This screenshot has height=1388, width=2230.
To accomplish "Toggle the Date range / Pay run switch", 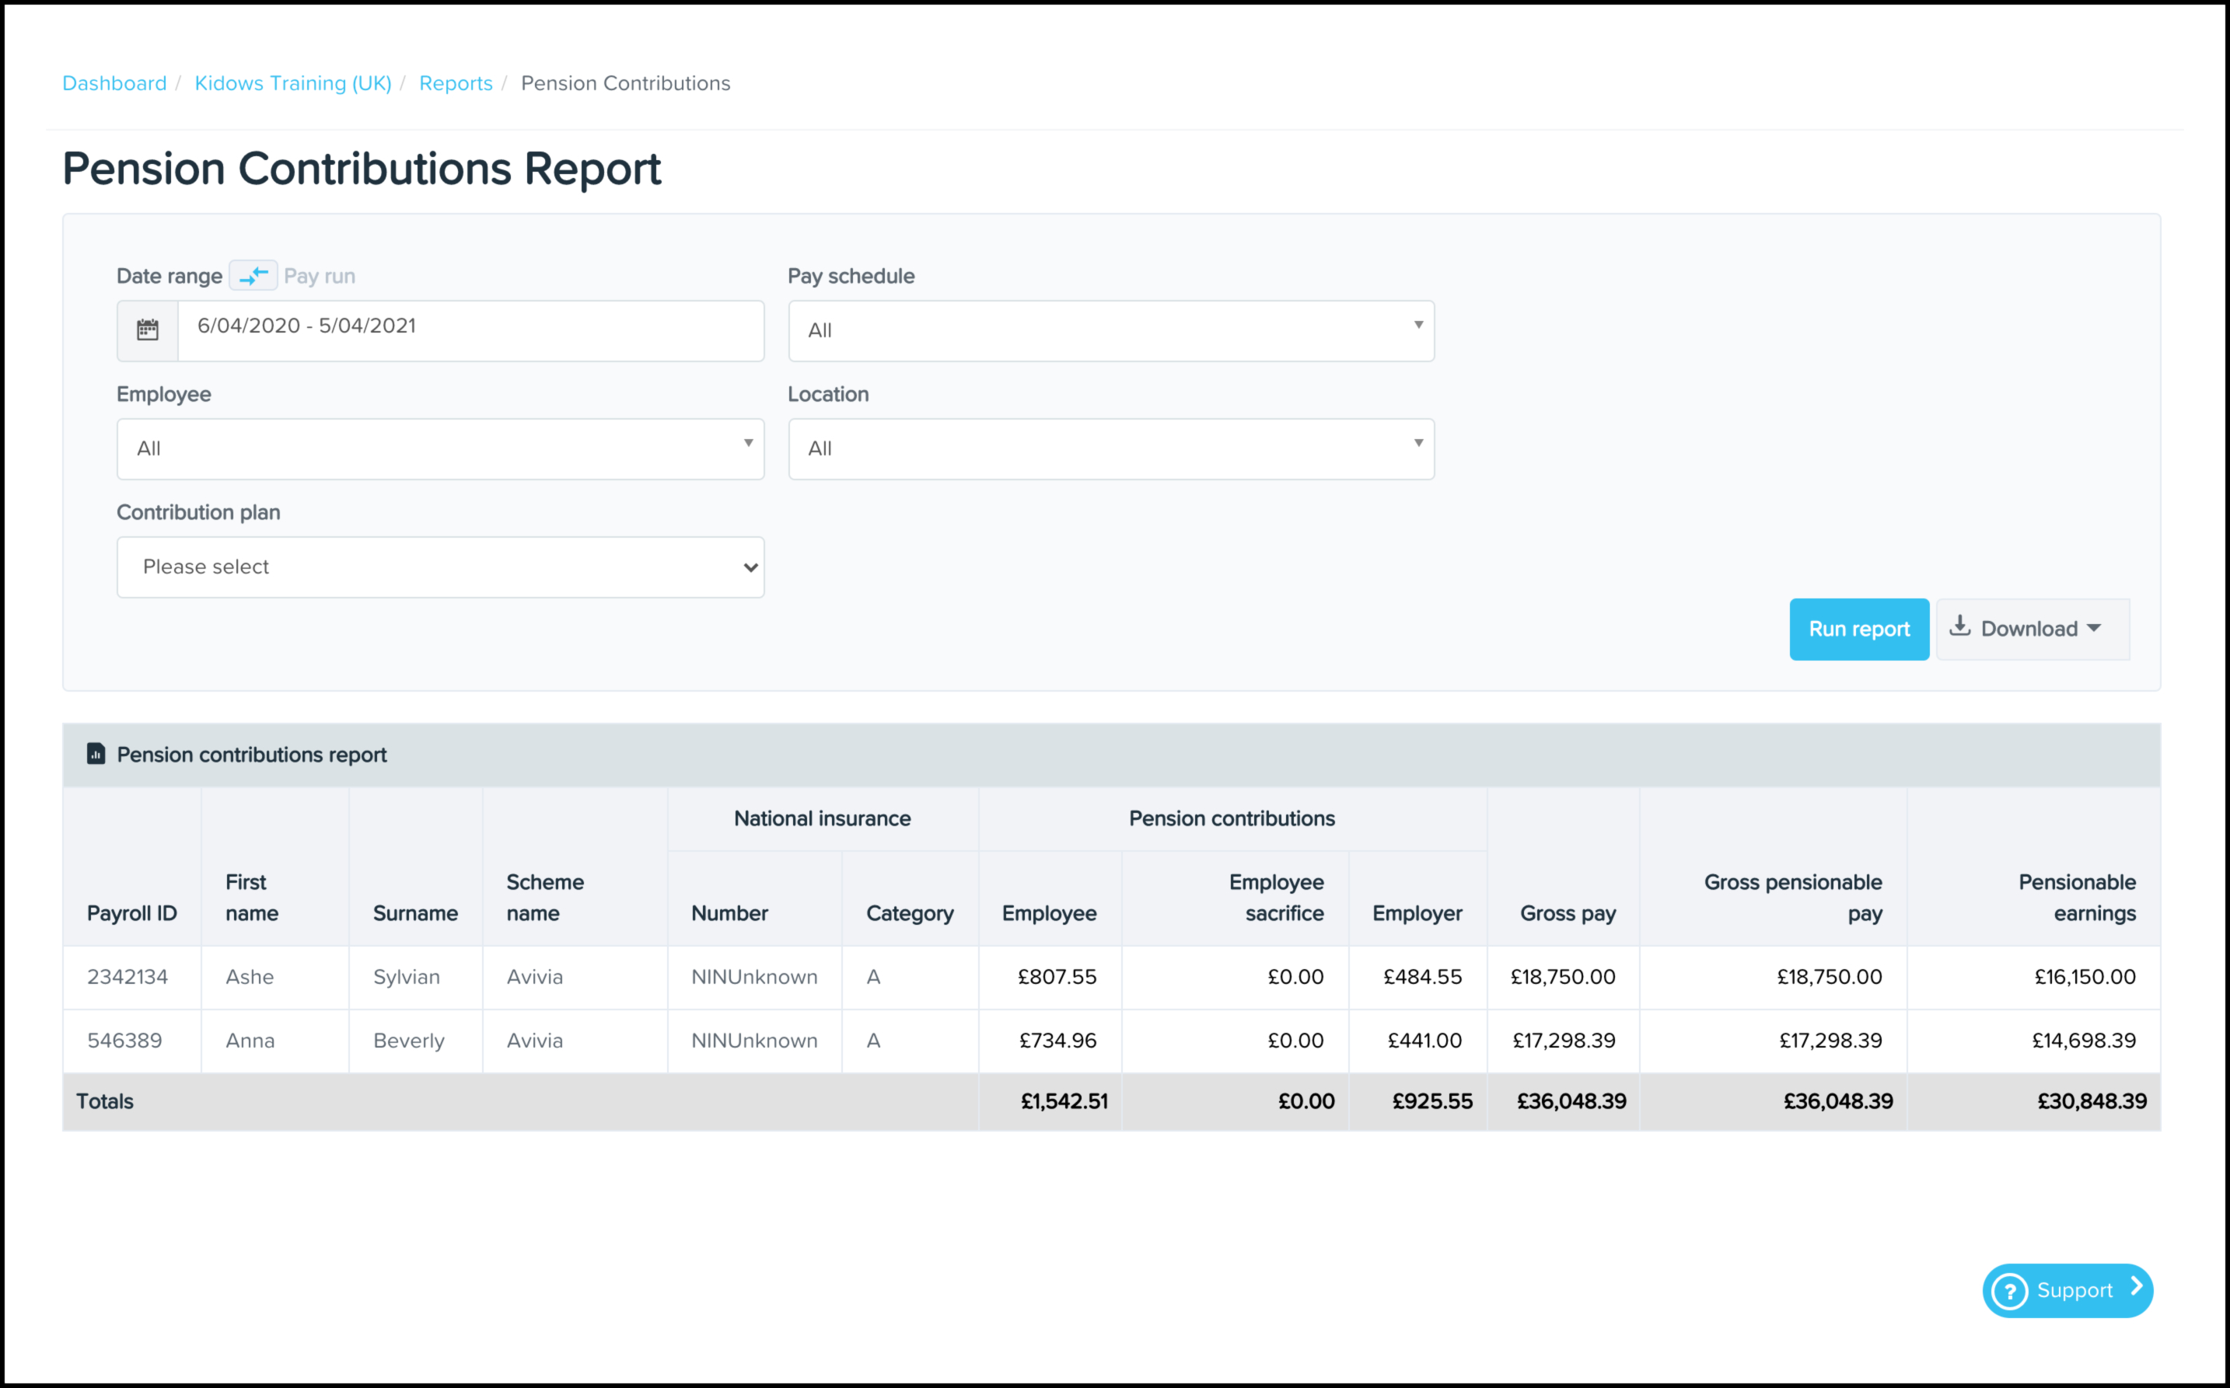I will [253, 275].
